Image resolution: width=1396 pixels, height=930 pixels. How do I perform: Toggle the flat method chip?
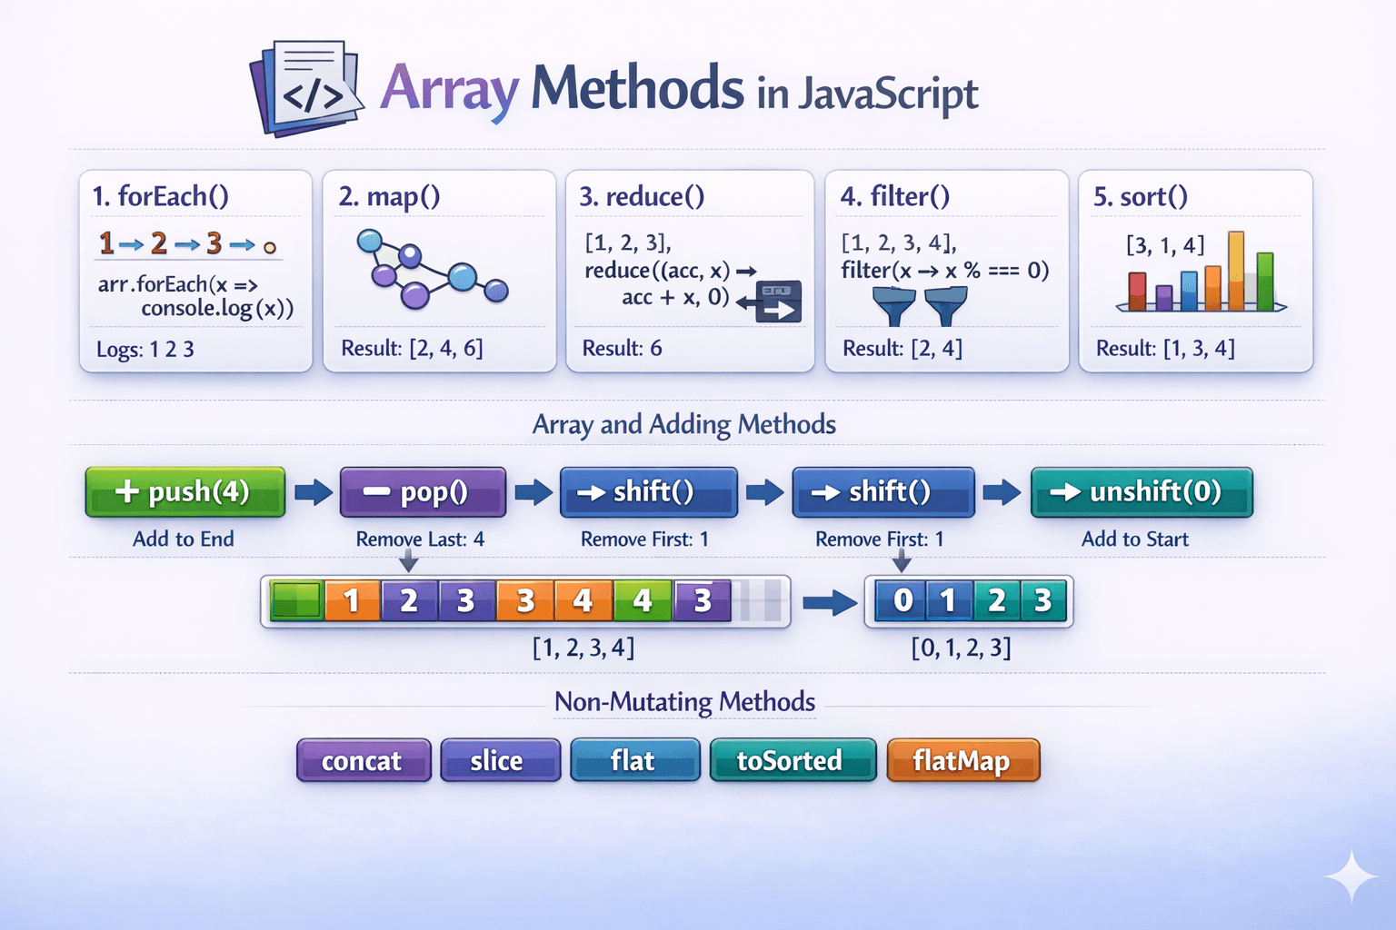(634, 760)
